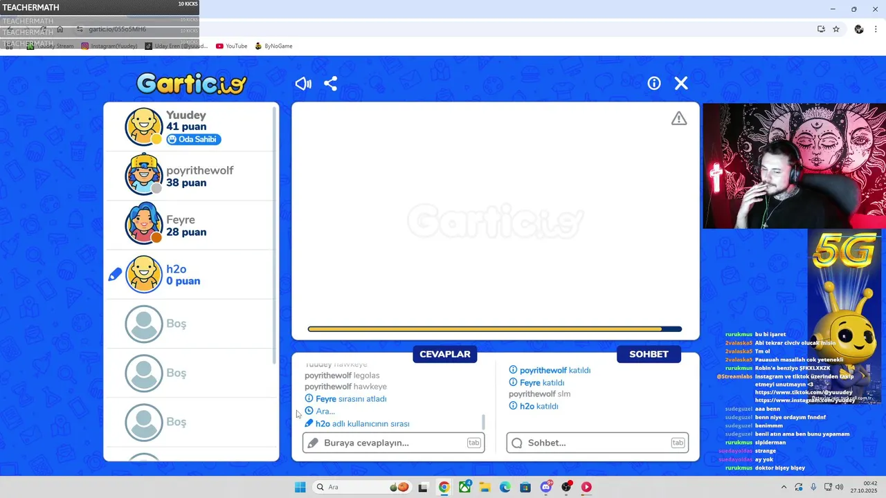Screen dimensions: 886x498
Task: Open OBS Studio on the taskbar
Action: (x=566, y=487)
